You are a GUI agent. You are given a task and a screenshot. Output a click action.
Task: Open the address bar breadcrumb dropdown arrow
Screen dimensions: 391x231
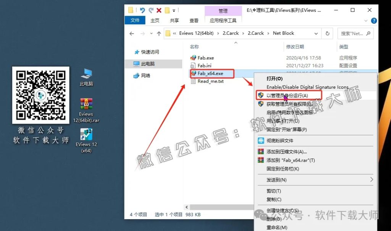click(316, 33)
